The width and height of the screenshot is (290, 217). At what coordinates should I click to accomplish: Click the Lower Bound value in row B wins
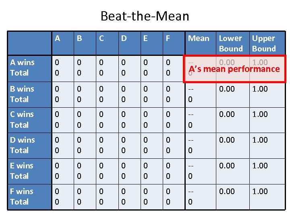tap(226, 89)
